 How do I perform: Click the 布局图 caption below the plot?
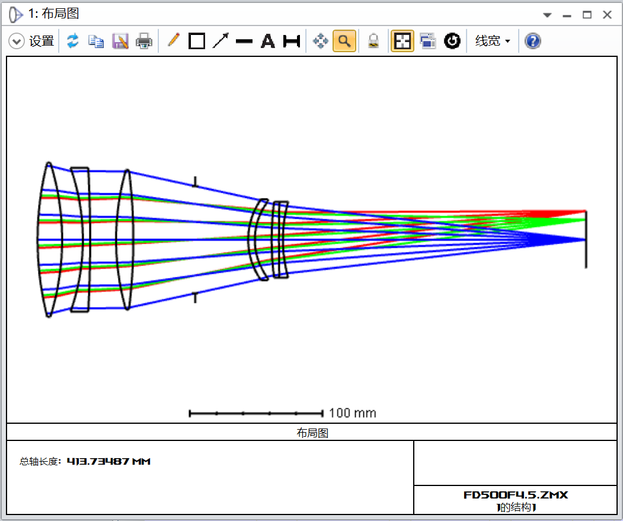312,433
